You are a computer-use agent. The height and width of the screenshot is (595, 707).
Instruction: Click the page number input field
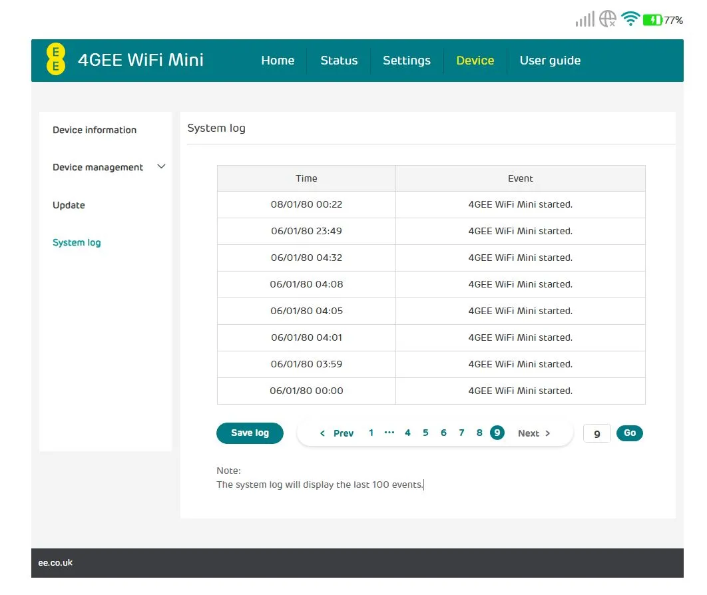596,433
